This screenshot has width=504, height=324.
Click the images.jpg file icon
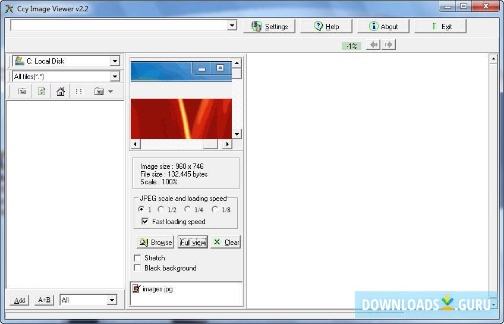pos(136,289)
